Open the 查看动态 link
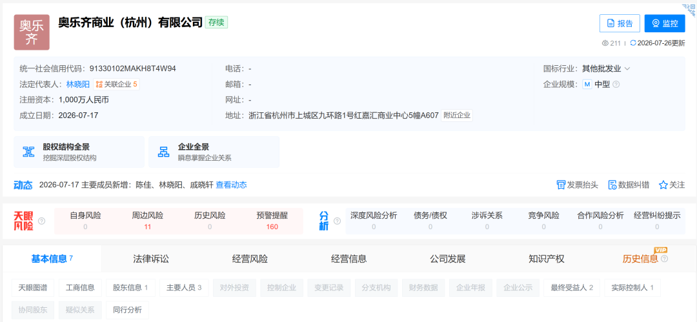 [x=231, y=185]
